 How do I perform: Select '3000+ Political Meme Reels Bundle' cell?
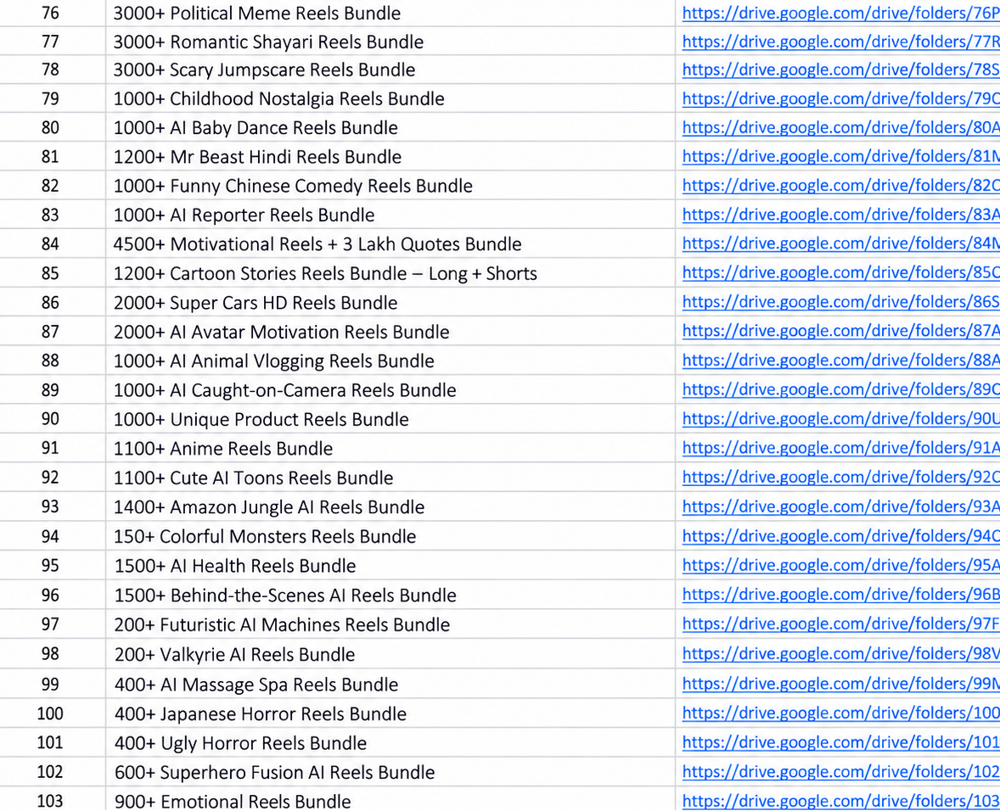390,13
